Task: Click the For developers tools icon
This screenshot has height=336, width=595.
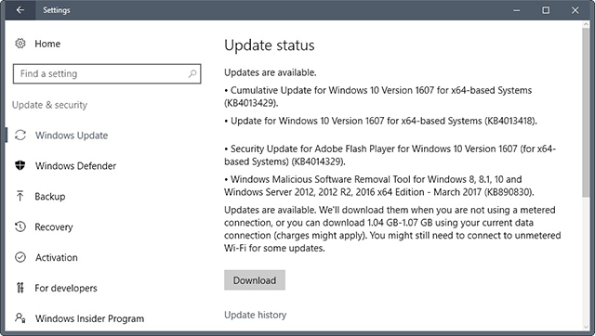Action: point(20,288)
